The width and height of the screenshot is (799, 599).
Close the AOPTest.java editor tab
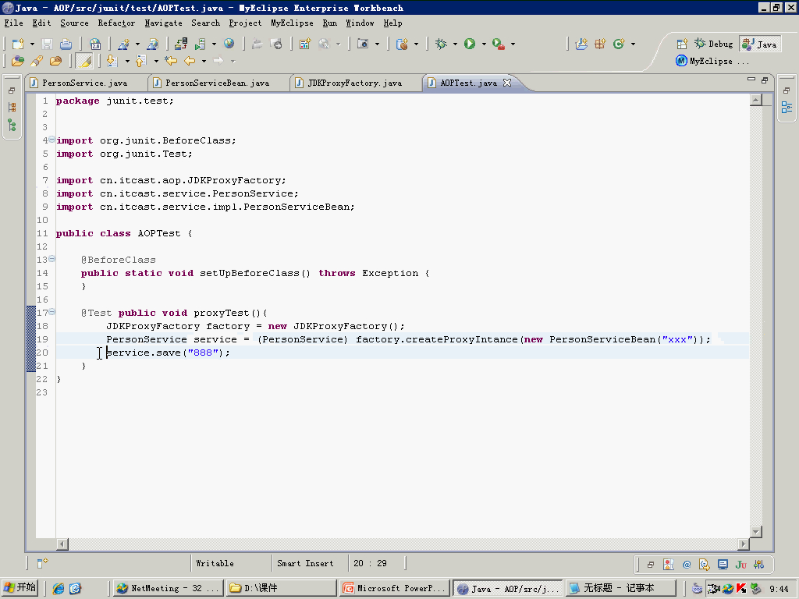click(507, 83)
